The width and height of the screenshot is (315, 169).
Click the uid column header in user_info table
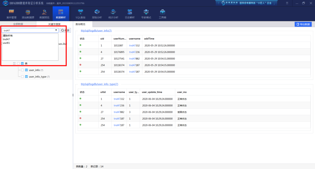[102, 39]
